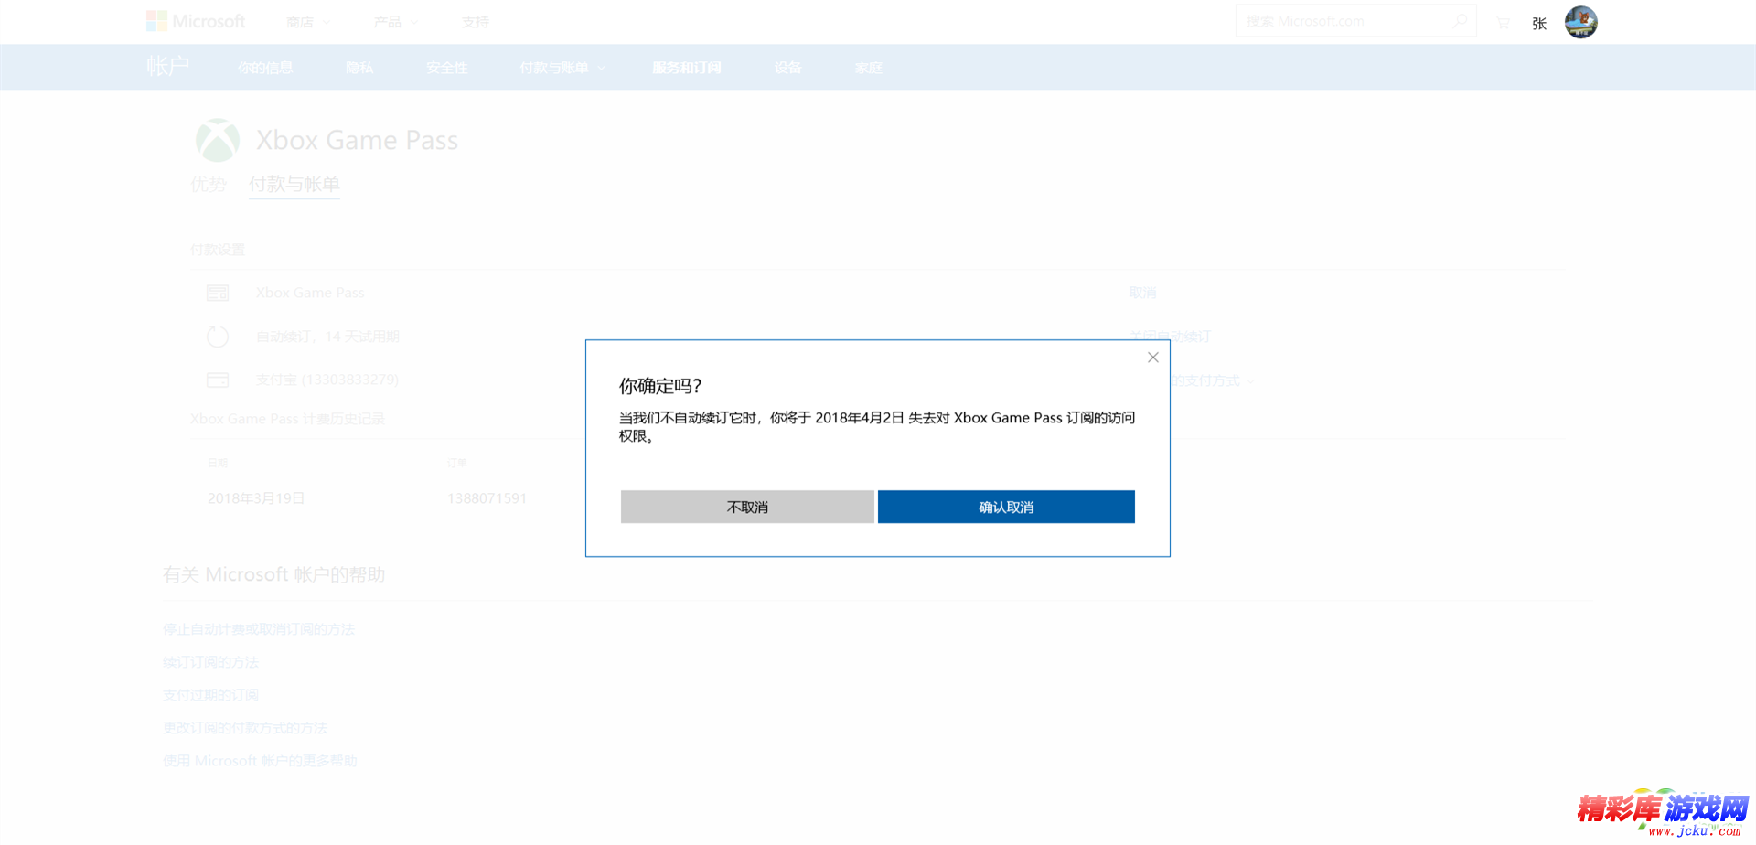Viewport: 1756px width, 845px height.
Task: Select the 支付宝 (13303833279) payment text
Action: coord(327,380)
